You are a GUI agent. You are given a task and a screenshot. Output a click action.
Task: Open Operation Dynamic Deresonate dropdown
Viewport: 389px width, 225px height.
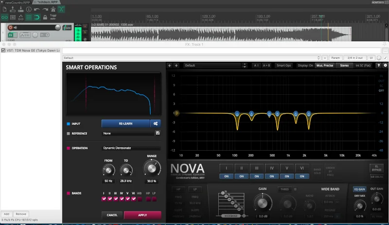131,148
